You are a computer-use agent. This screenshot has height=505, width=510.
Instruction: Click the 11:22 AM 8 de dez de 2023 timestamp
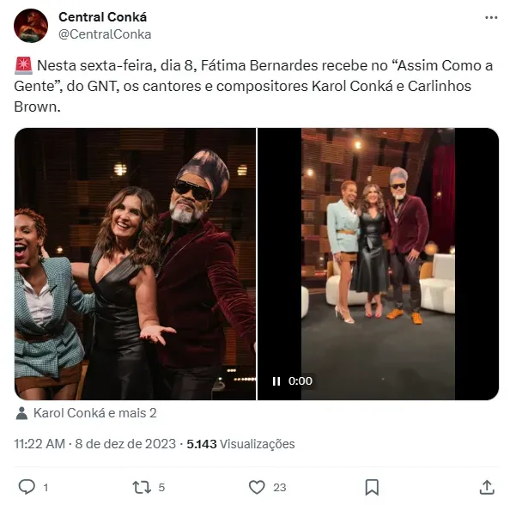point(95,444)
